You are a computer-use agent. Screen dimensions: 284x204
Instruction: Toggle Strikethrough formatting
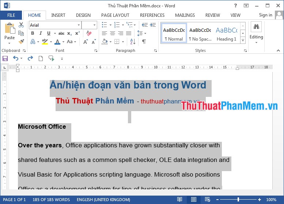tap(61, 33)
